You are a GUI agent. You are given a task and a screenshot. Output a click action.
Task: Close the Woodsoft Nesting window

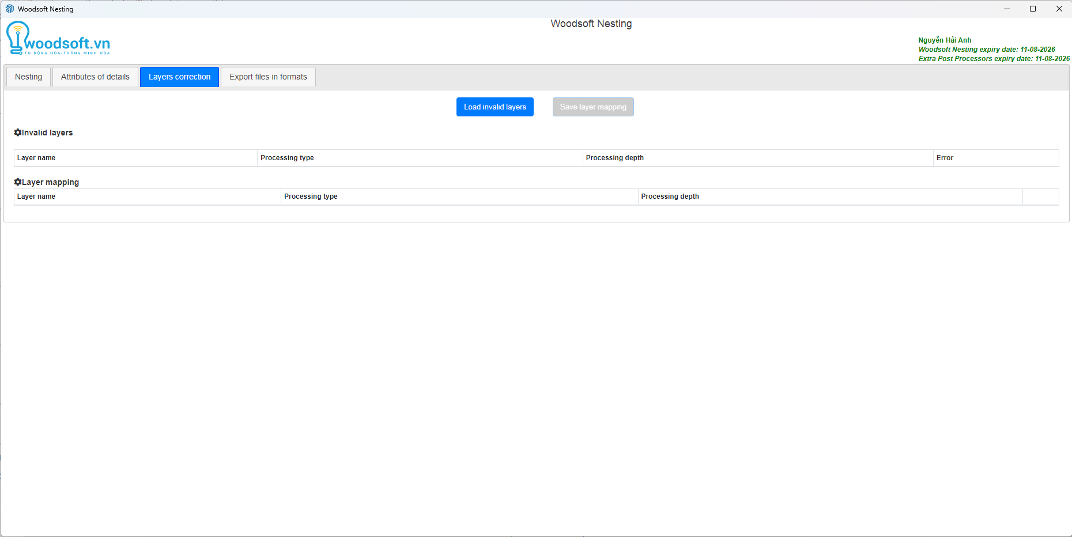tap(1059, 9)
